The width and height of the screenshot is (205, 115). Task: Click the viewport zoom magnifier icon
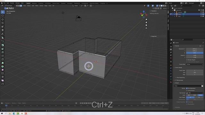click(x=146, y=19)
